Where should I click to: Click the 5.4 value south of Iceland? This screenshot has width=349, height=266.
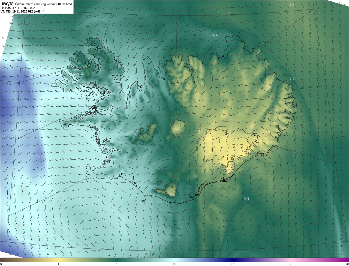click(246, 199)
